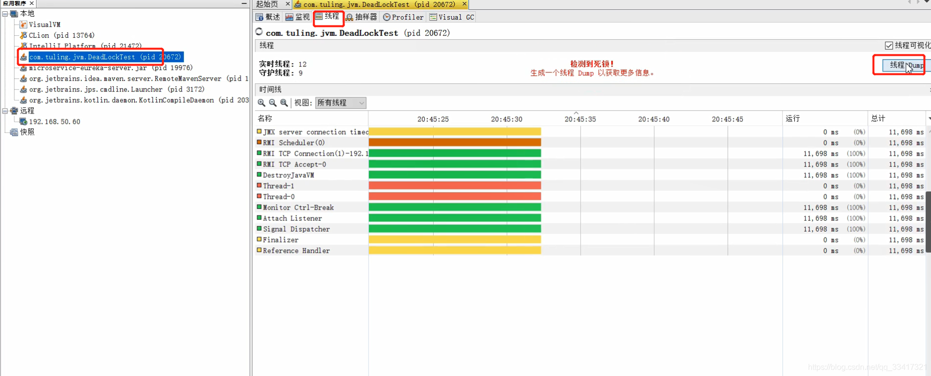Select the Monitor Ctrl-Break thread
This screenshot has height=376, width=931.
coord(590,208)
